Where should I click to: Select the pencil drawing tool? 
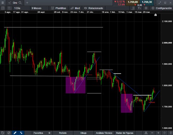(15, 133)
